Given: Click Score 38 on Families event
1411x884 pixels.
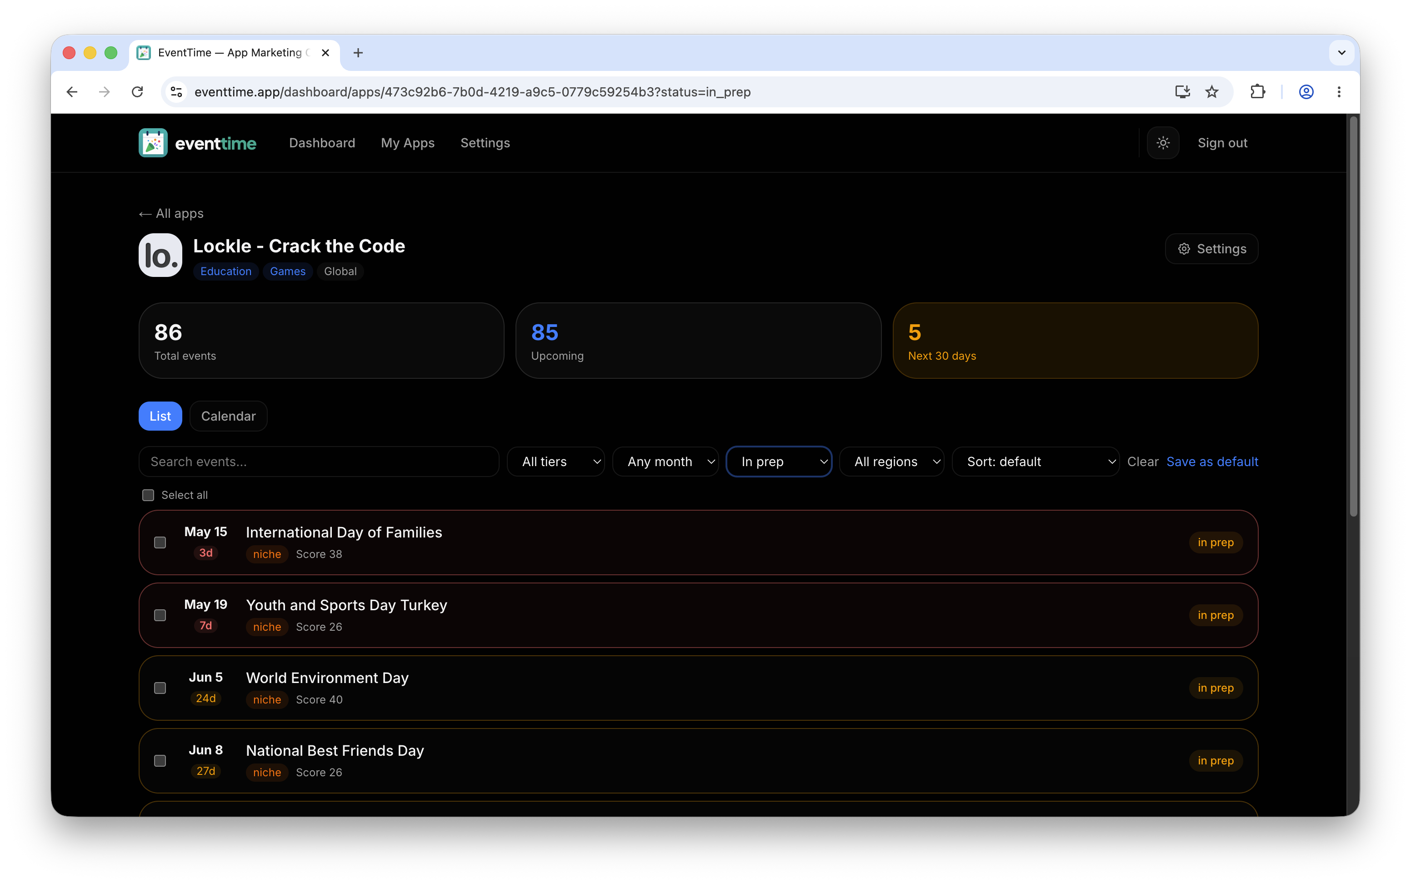Looking at the screenshot, I should [319, 554].
